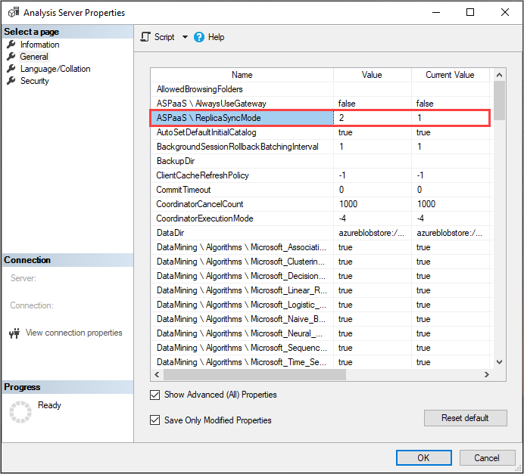The image size is (524, 474).
Task: Click the Name column header
Action: point(242,75)
